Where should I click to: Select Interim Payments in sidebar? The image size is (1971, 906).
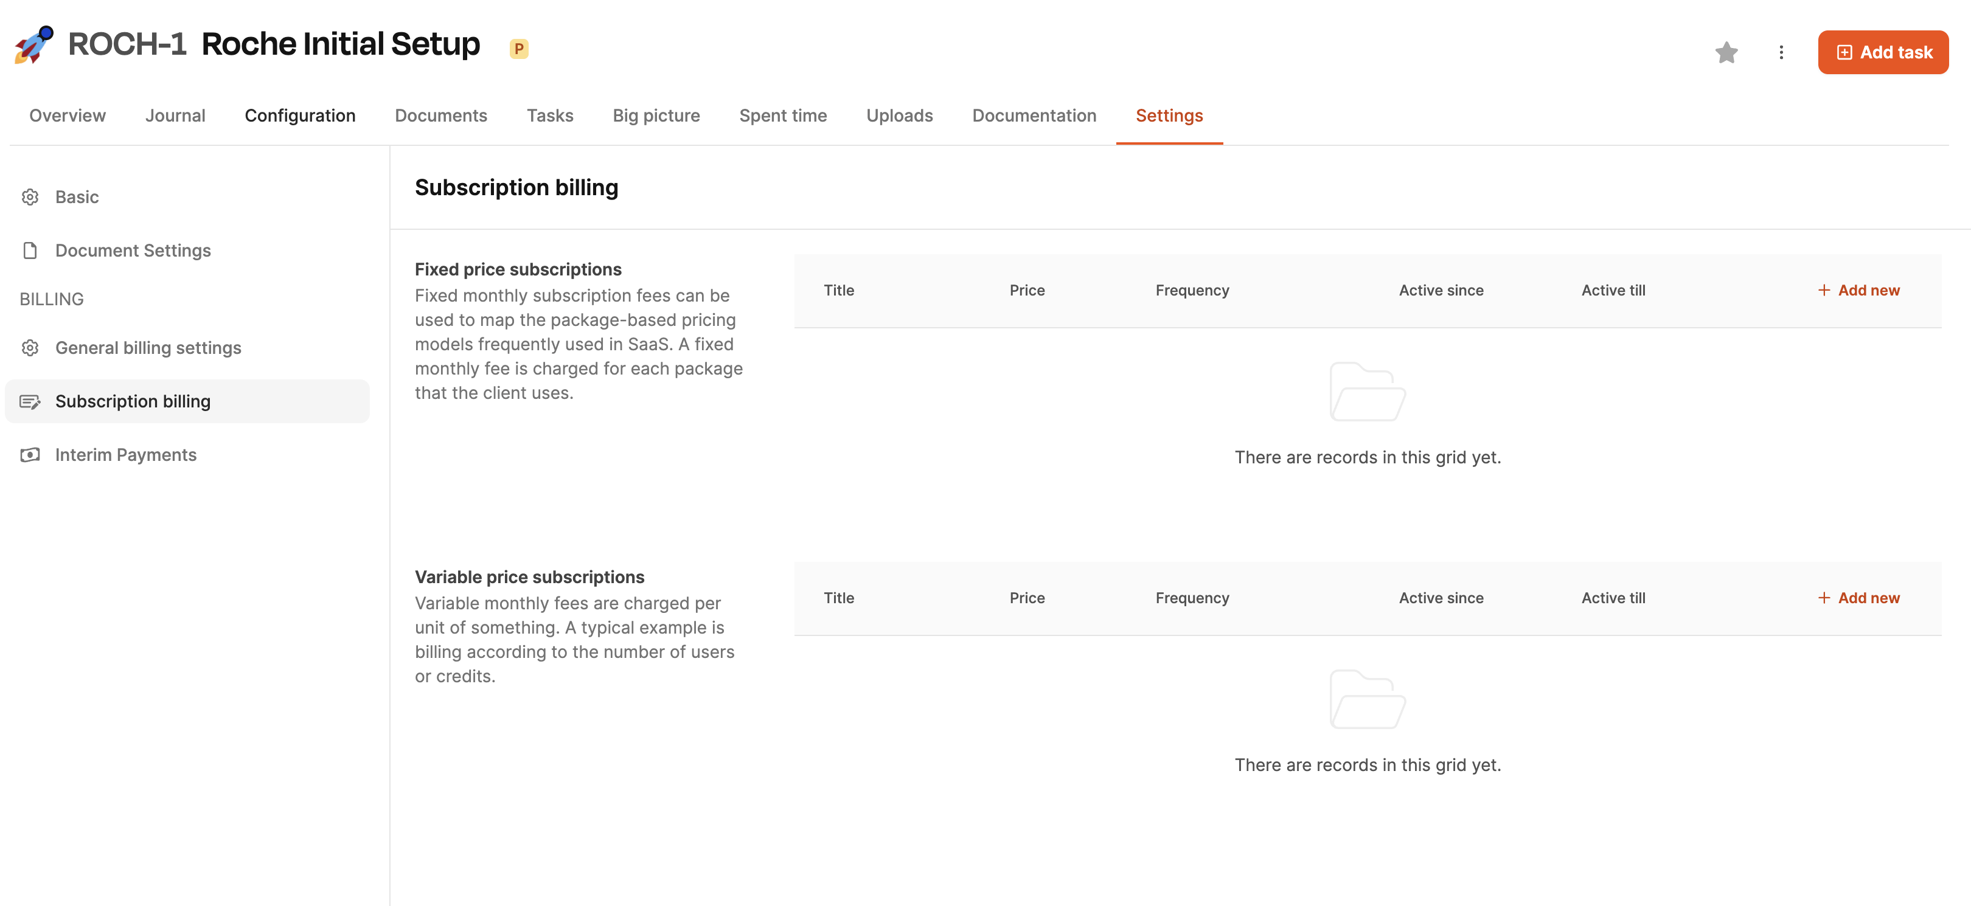click(x=125, y=455)
